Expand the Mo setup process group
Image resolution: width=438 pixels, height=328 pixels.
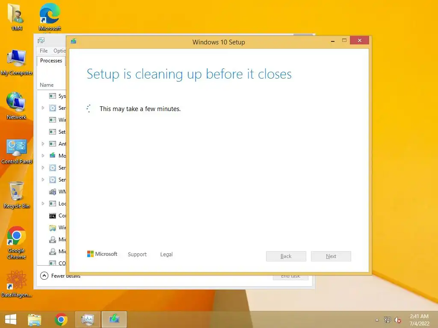click(x=43, y=156)
